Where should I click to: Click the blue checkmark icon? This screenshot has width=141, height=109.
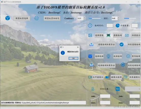[121, 44]
